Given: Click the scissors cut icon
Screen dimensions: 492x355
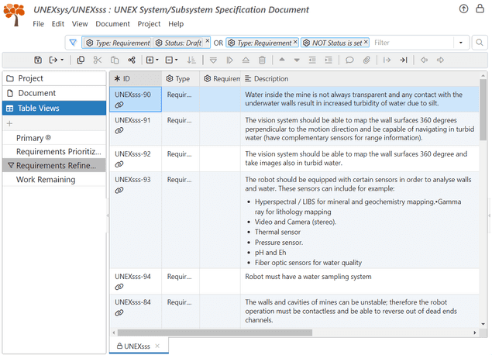Looking at the screenshot, I should tap(98, 60).
